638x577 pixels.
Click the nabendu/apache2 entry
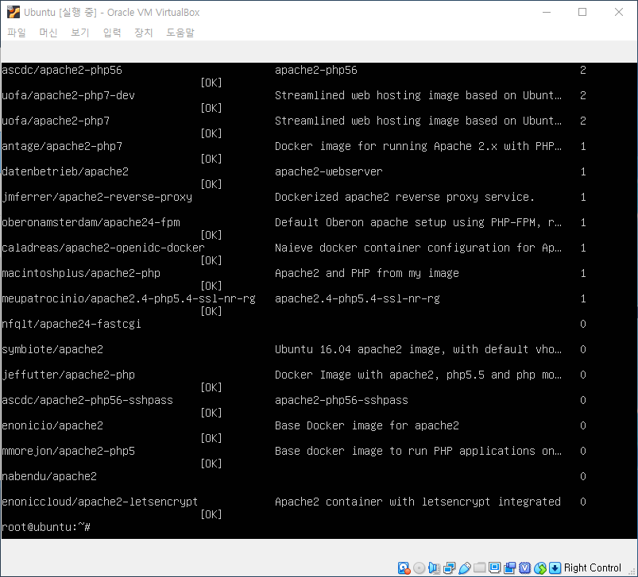coord(49,476)
